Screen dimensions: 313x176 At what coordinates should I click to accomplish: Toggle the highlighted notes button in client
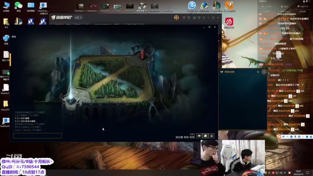point(205,136)
